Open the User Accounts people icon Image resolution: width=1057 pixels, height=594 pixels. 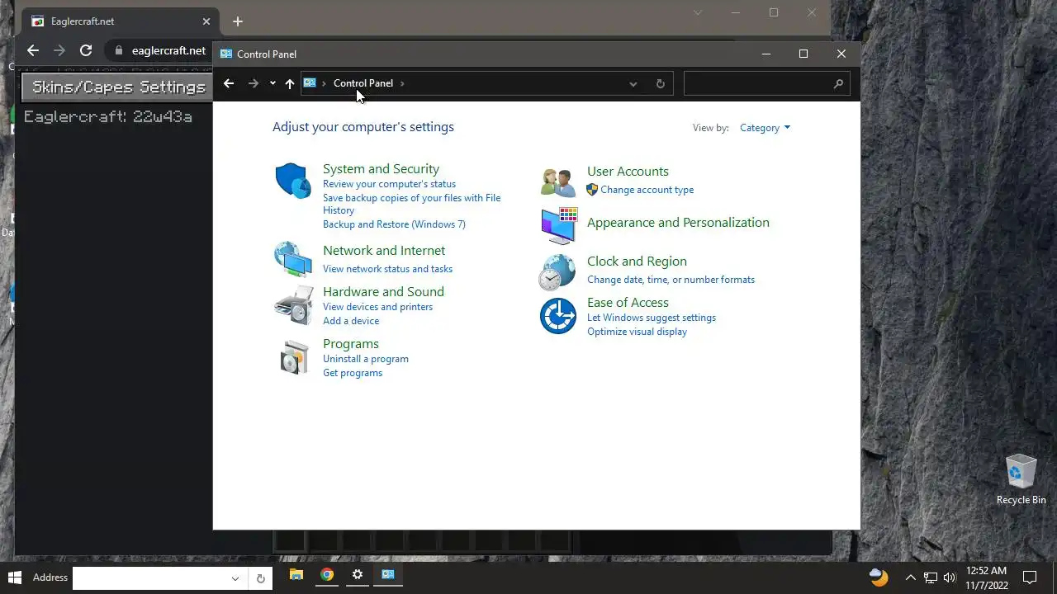point(558,181)
